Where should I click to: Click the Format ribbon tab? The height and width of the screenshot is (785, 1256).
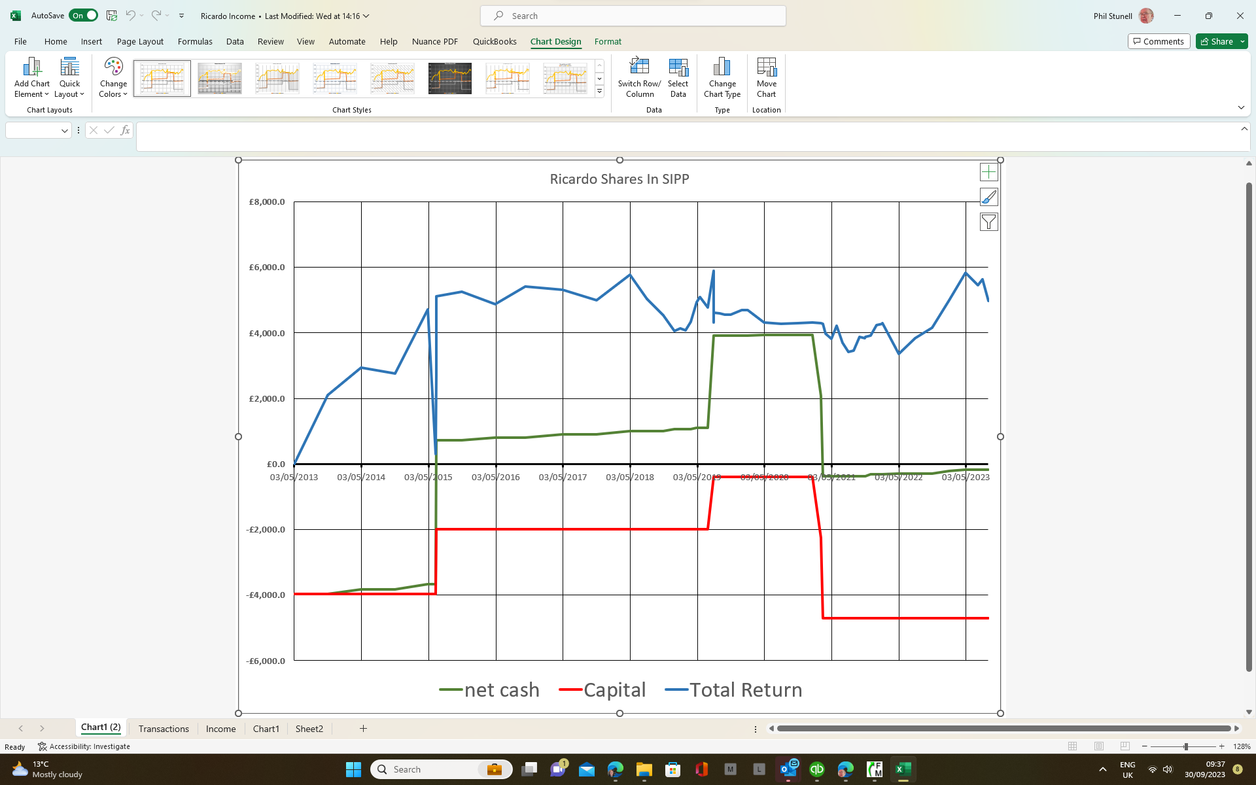pyautogui.click(x=608, y=41)
